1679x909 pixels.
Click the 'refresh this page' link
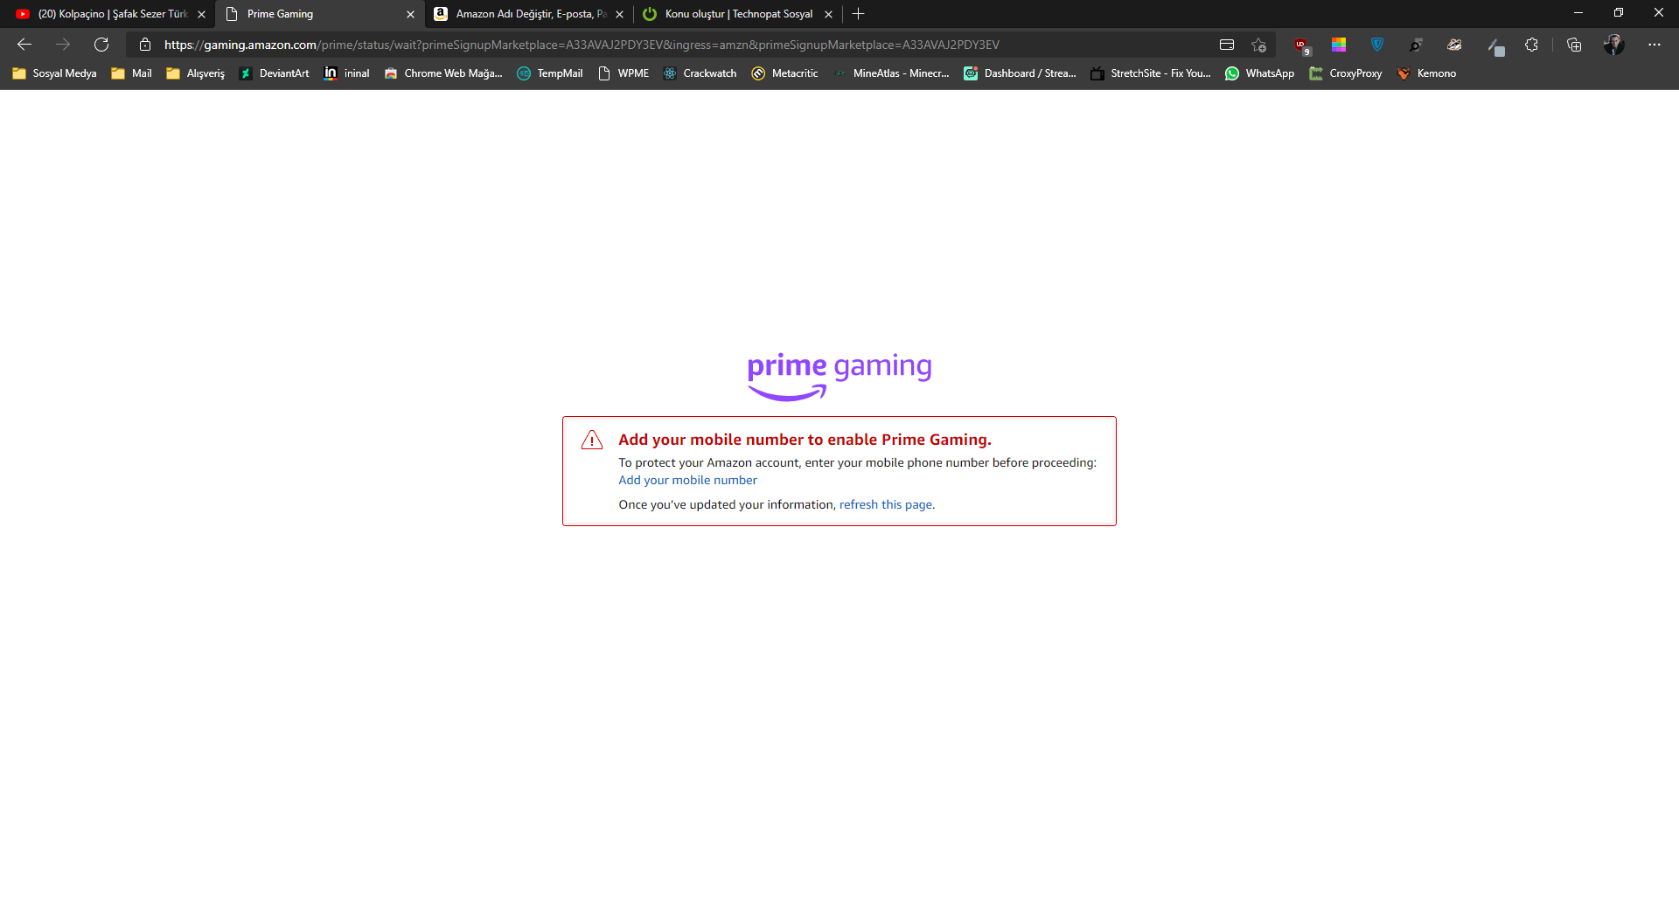coord(886,504)
